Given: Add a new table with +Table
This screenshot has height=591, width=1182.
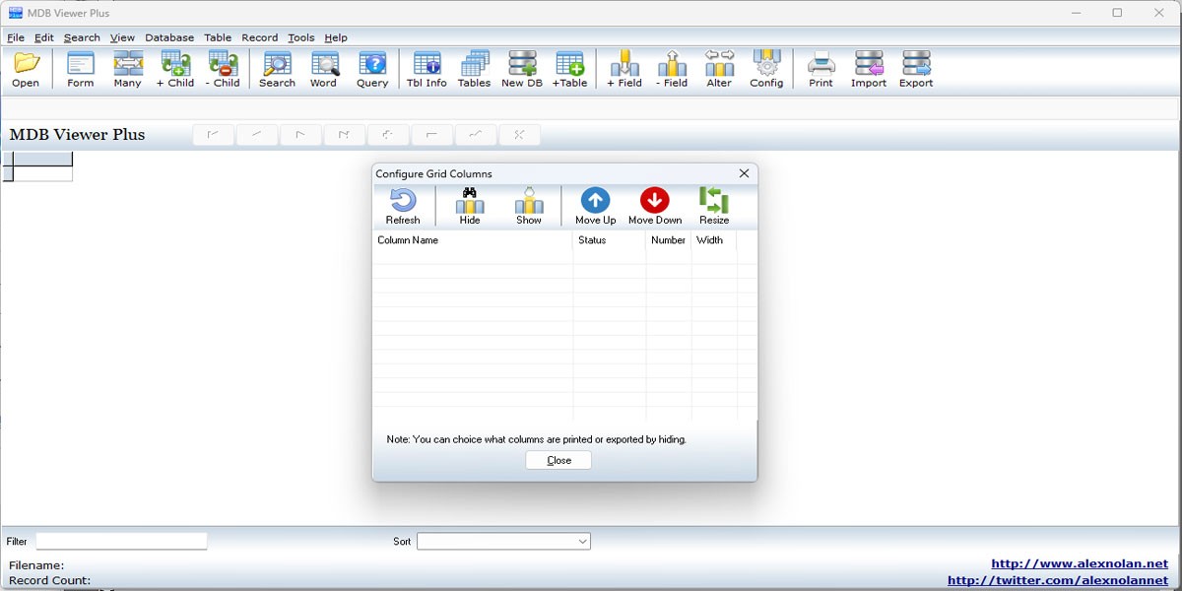Looking at the screenshot, I should click(569, 69).
